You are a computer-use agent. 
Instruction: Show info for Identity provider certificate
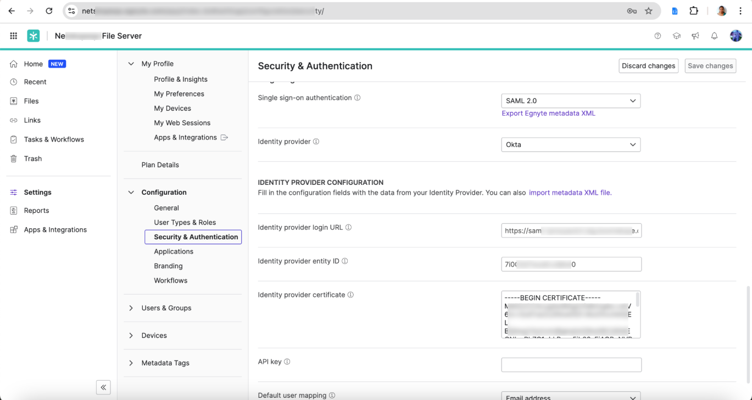coord(350,295)
